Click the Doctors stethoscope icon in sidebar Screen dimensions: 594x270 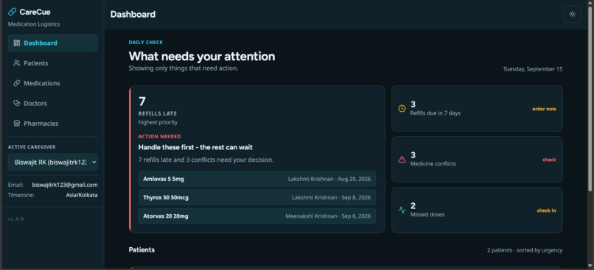(17, 103)
